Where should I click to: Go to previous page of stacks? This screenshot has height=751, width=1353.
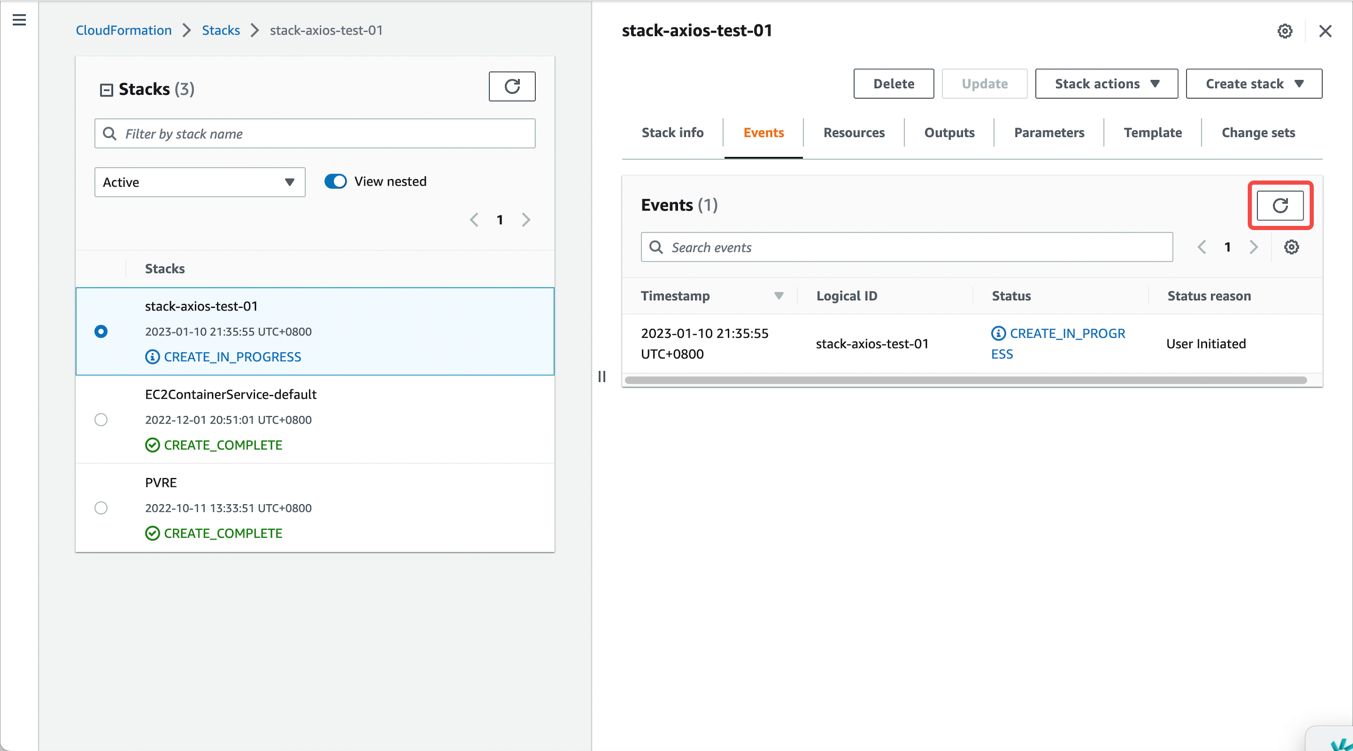(474, 220)
